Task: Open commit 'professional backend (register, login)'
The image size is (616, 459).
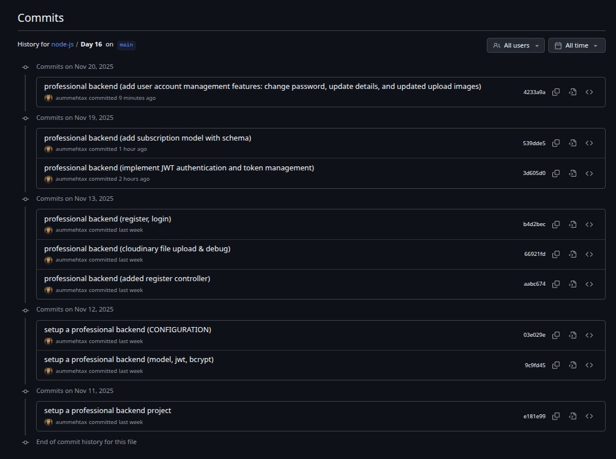Action: (108, 219)
